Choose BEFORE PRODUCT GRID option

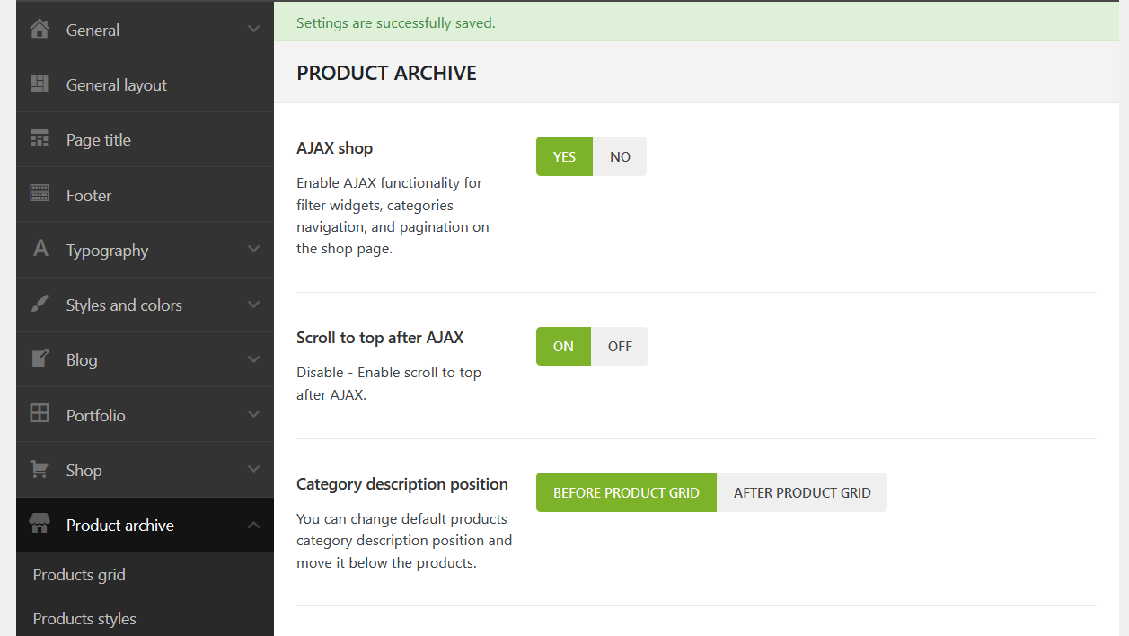(x=626, y=492)
